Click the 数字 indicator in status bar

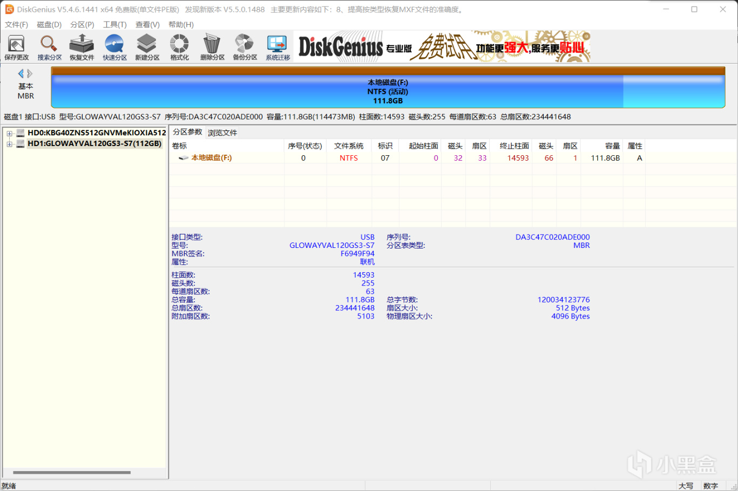click(711, 486)
